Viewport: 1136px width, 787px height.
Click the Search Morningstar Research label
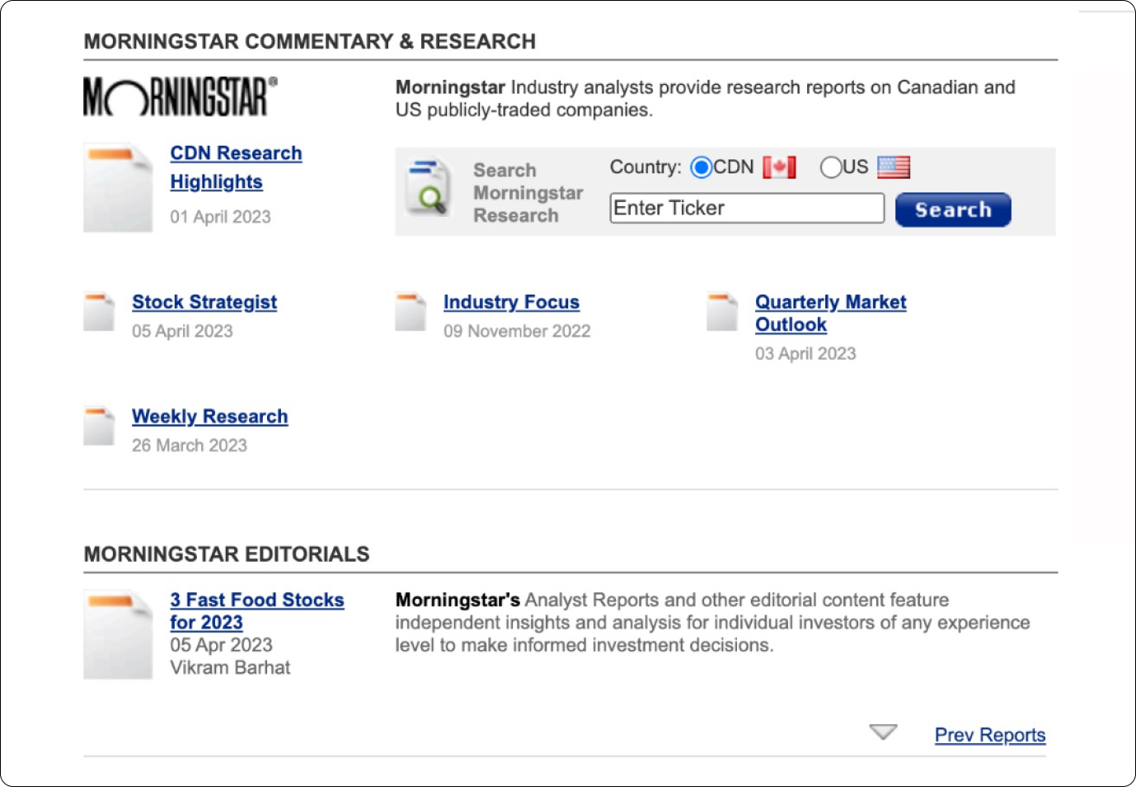(528, 193)
